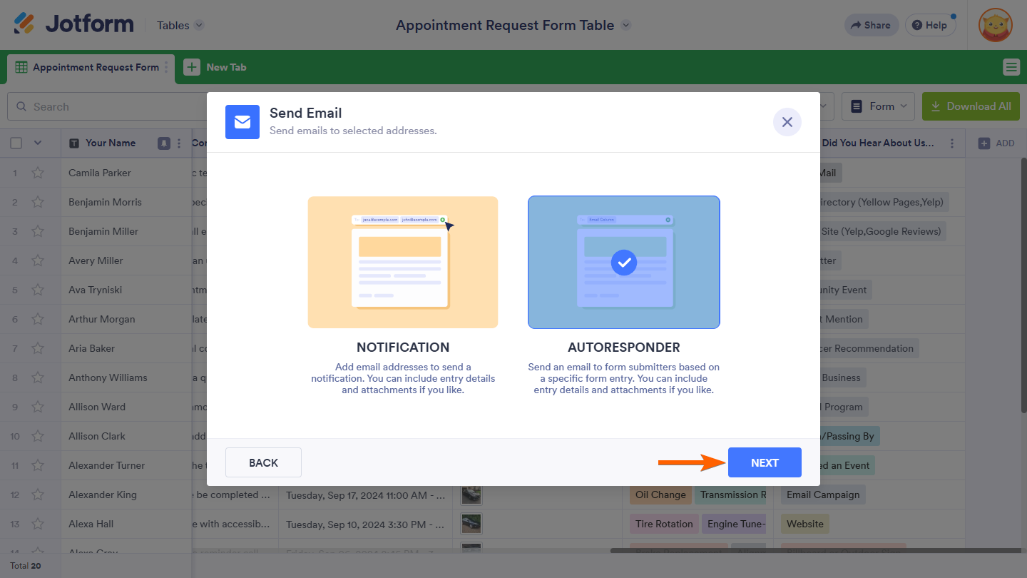
Task: Star the Avery Miller row
Action: pyautogui.click(x=38, y=260)
